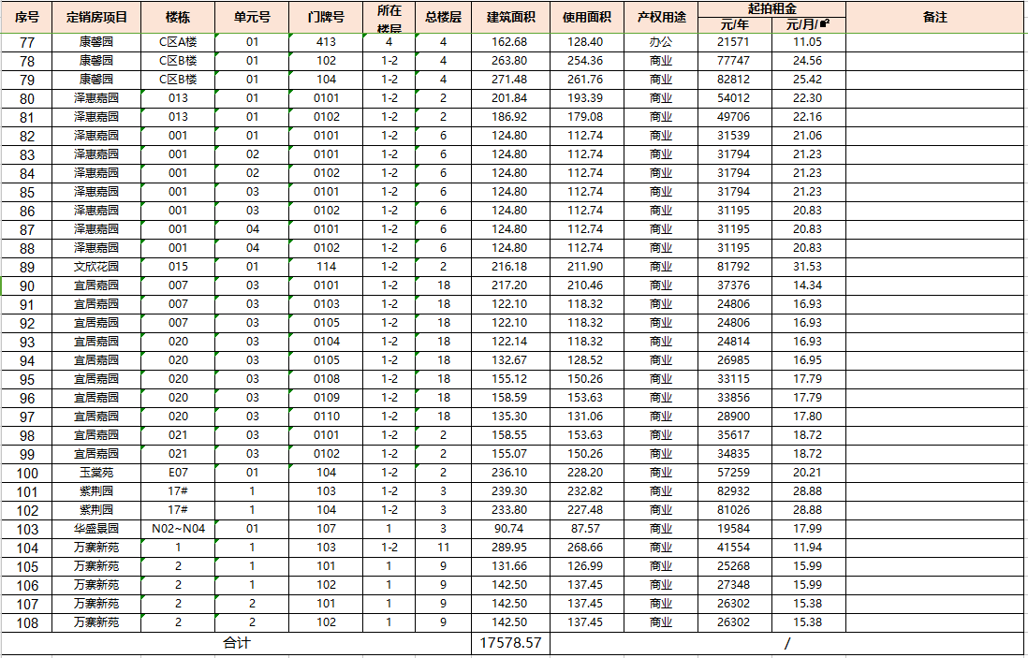Viewport: 1028px width, 658px height.
Task: Click the 合计 total row label
Action: pyautogui.click(x=236, y=643)
